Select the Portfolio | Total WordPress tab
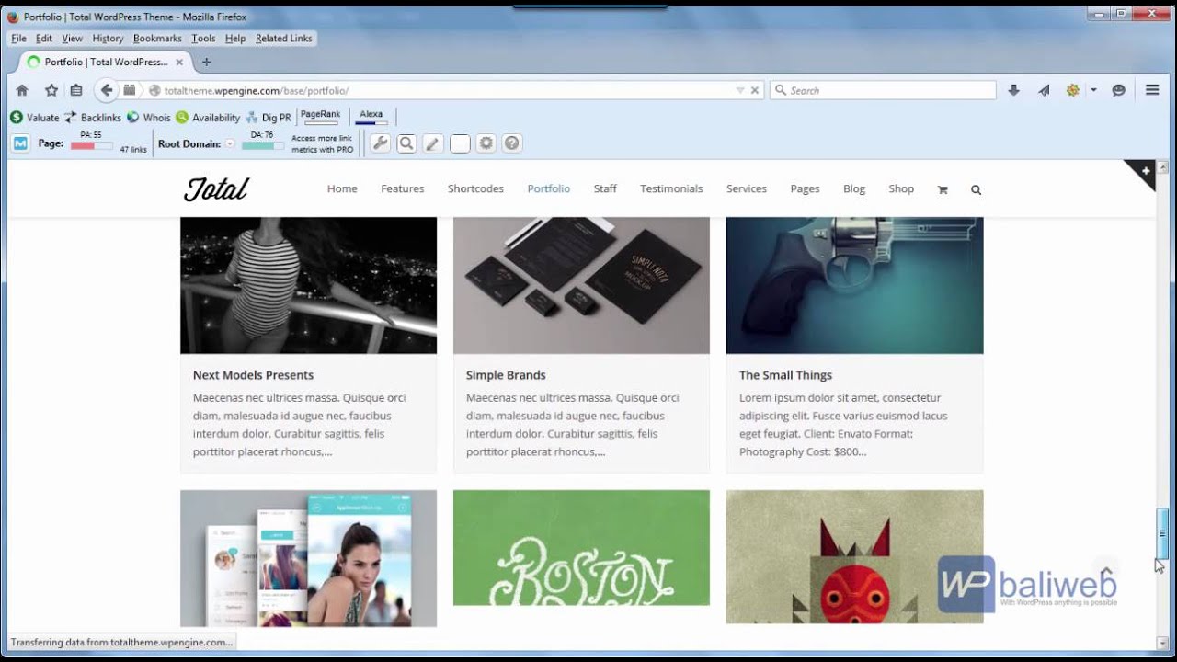Viewport: 1177px width, 662px height. 105,63
